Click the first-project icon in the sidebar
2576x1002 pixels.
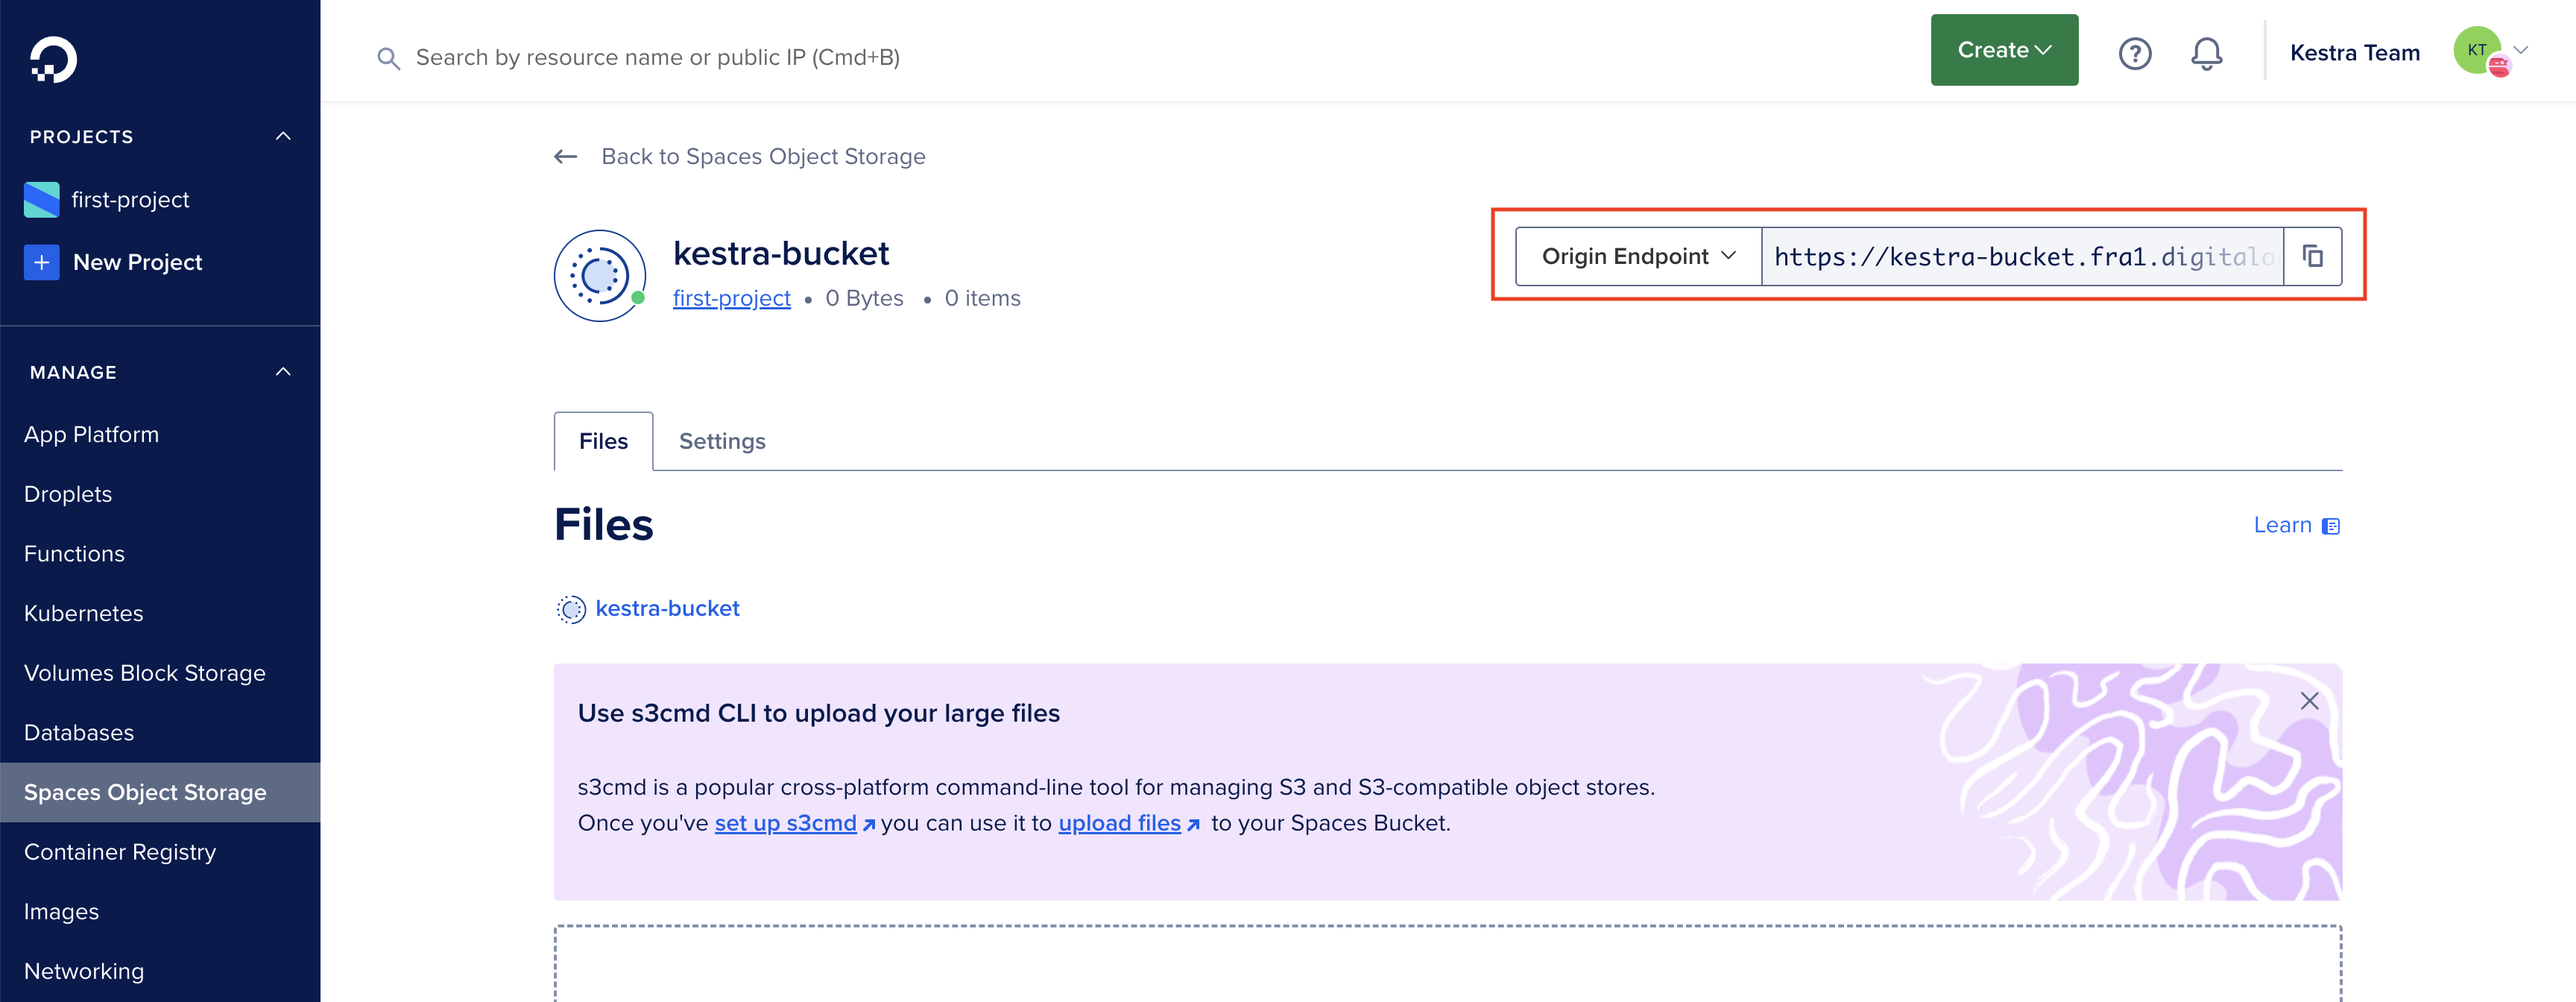40,199
